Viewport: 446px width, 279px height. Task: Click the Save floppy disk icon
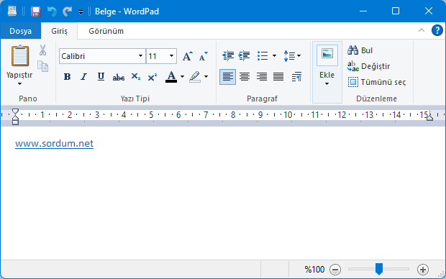36,12
